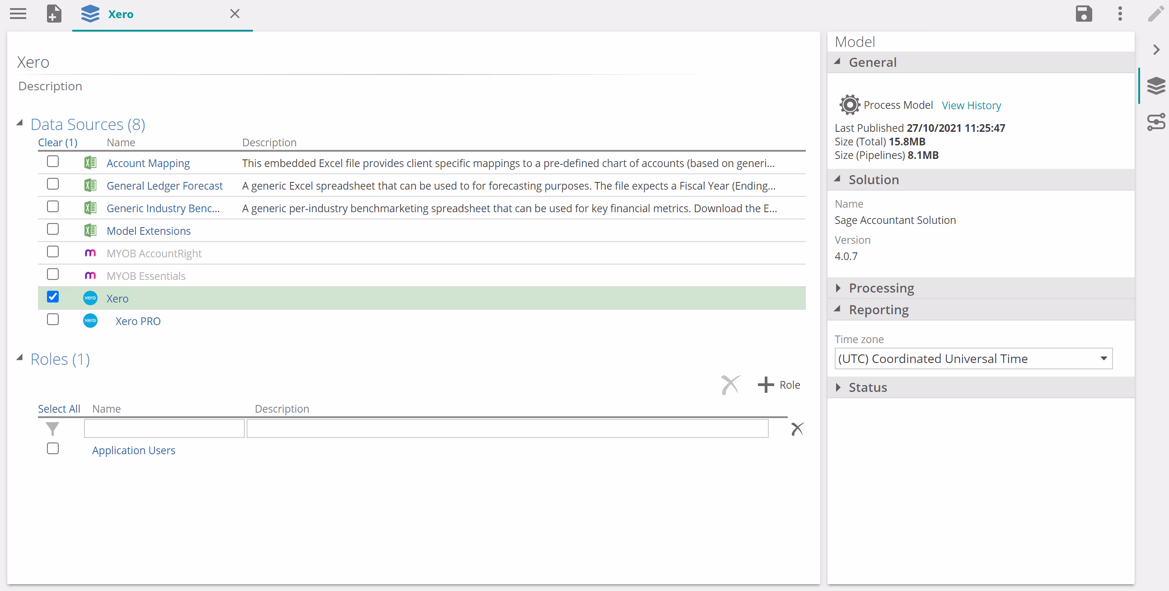
Task: Check the Account Mapping checkbox
Action: pos(53,162)
